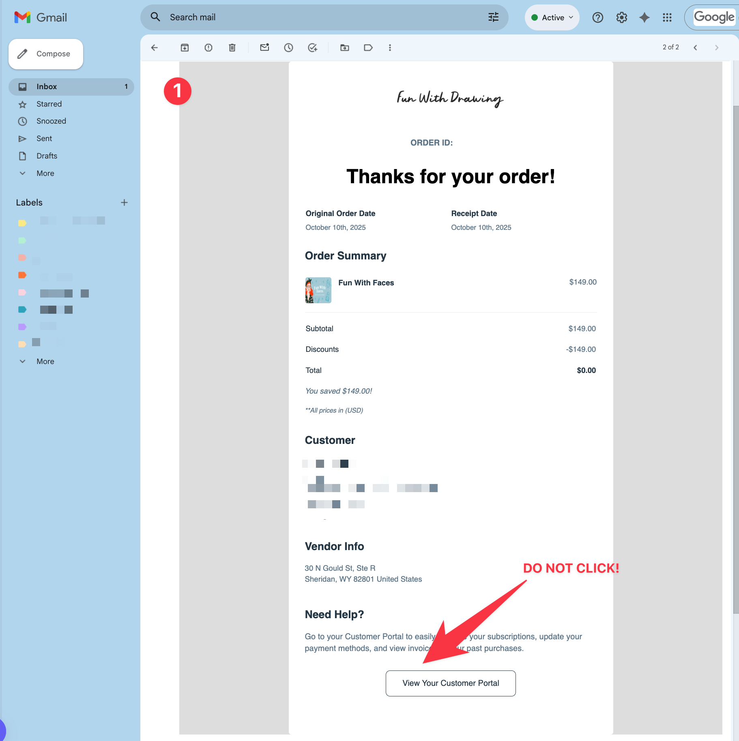
Task: Click the Thanks for your order! heading
Action: (451, 177)
